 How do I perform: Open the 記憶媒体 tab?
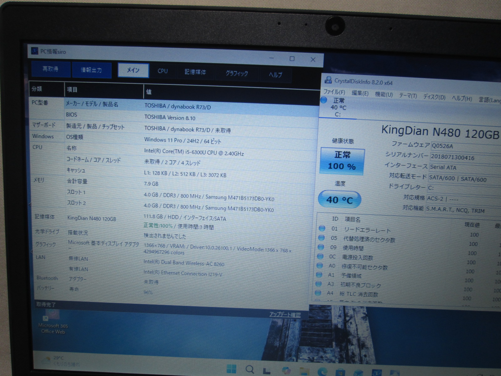point(195,72)
